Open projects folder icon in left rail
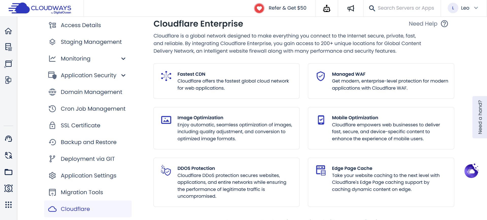Screen dimensions: 487x220 [8, 172]
